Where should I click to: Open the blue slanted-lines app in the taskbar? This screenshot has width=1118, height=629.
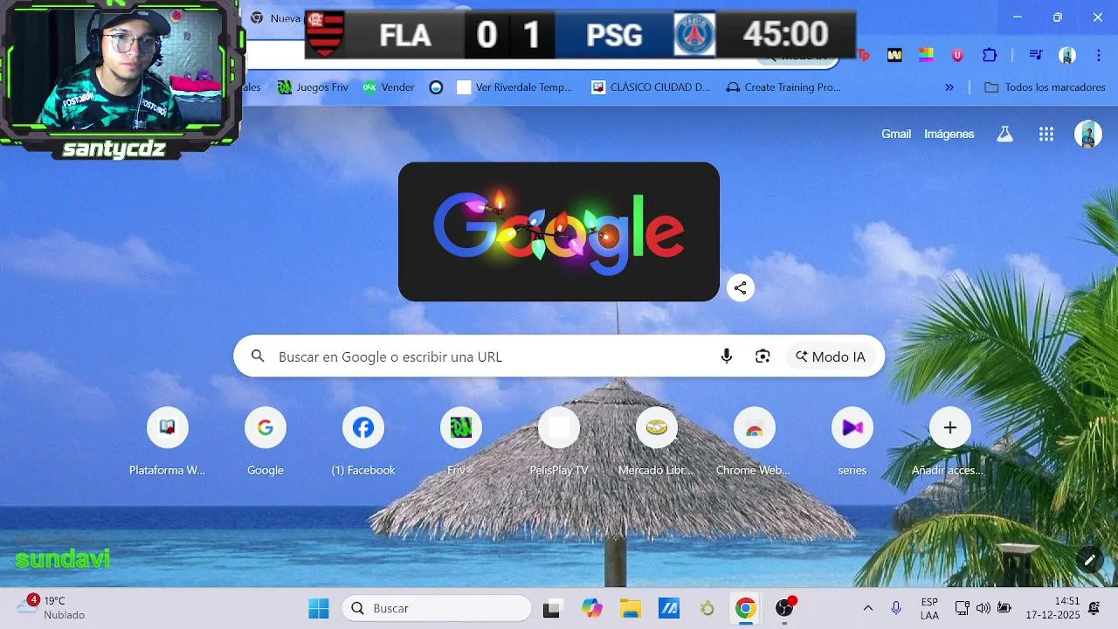[x=669, y=609]
